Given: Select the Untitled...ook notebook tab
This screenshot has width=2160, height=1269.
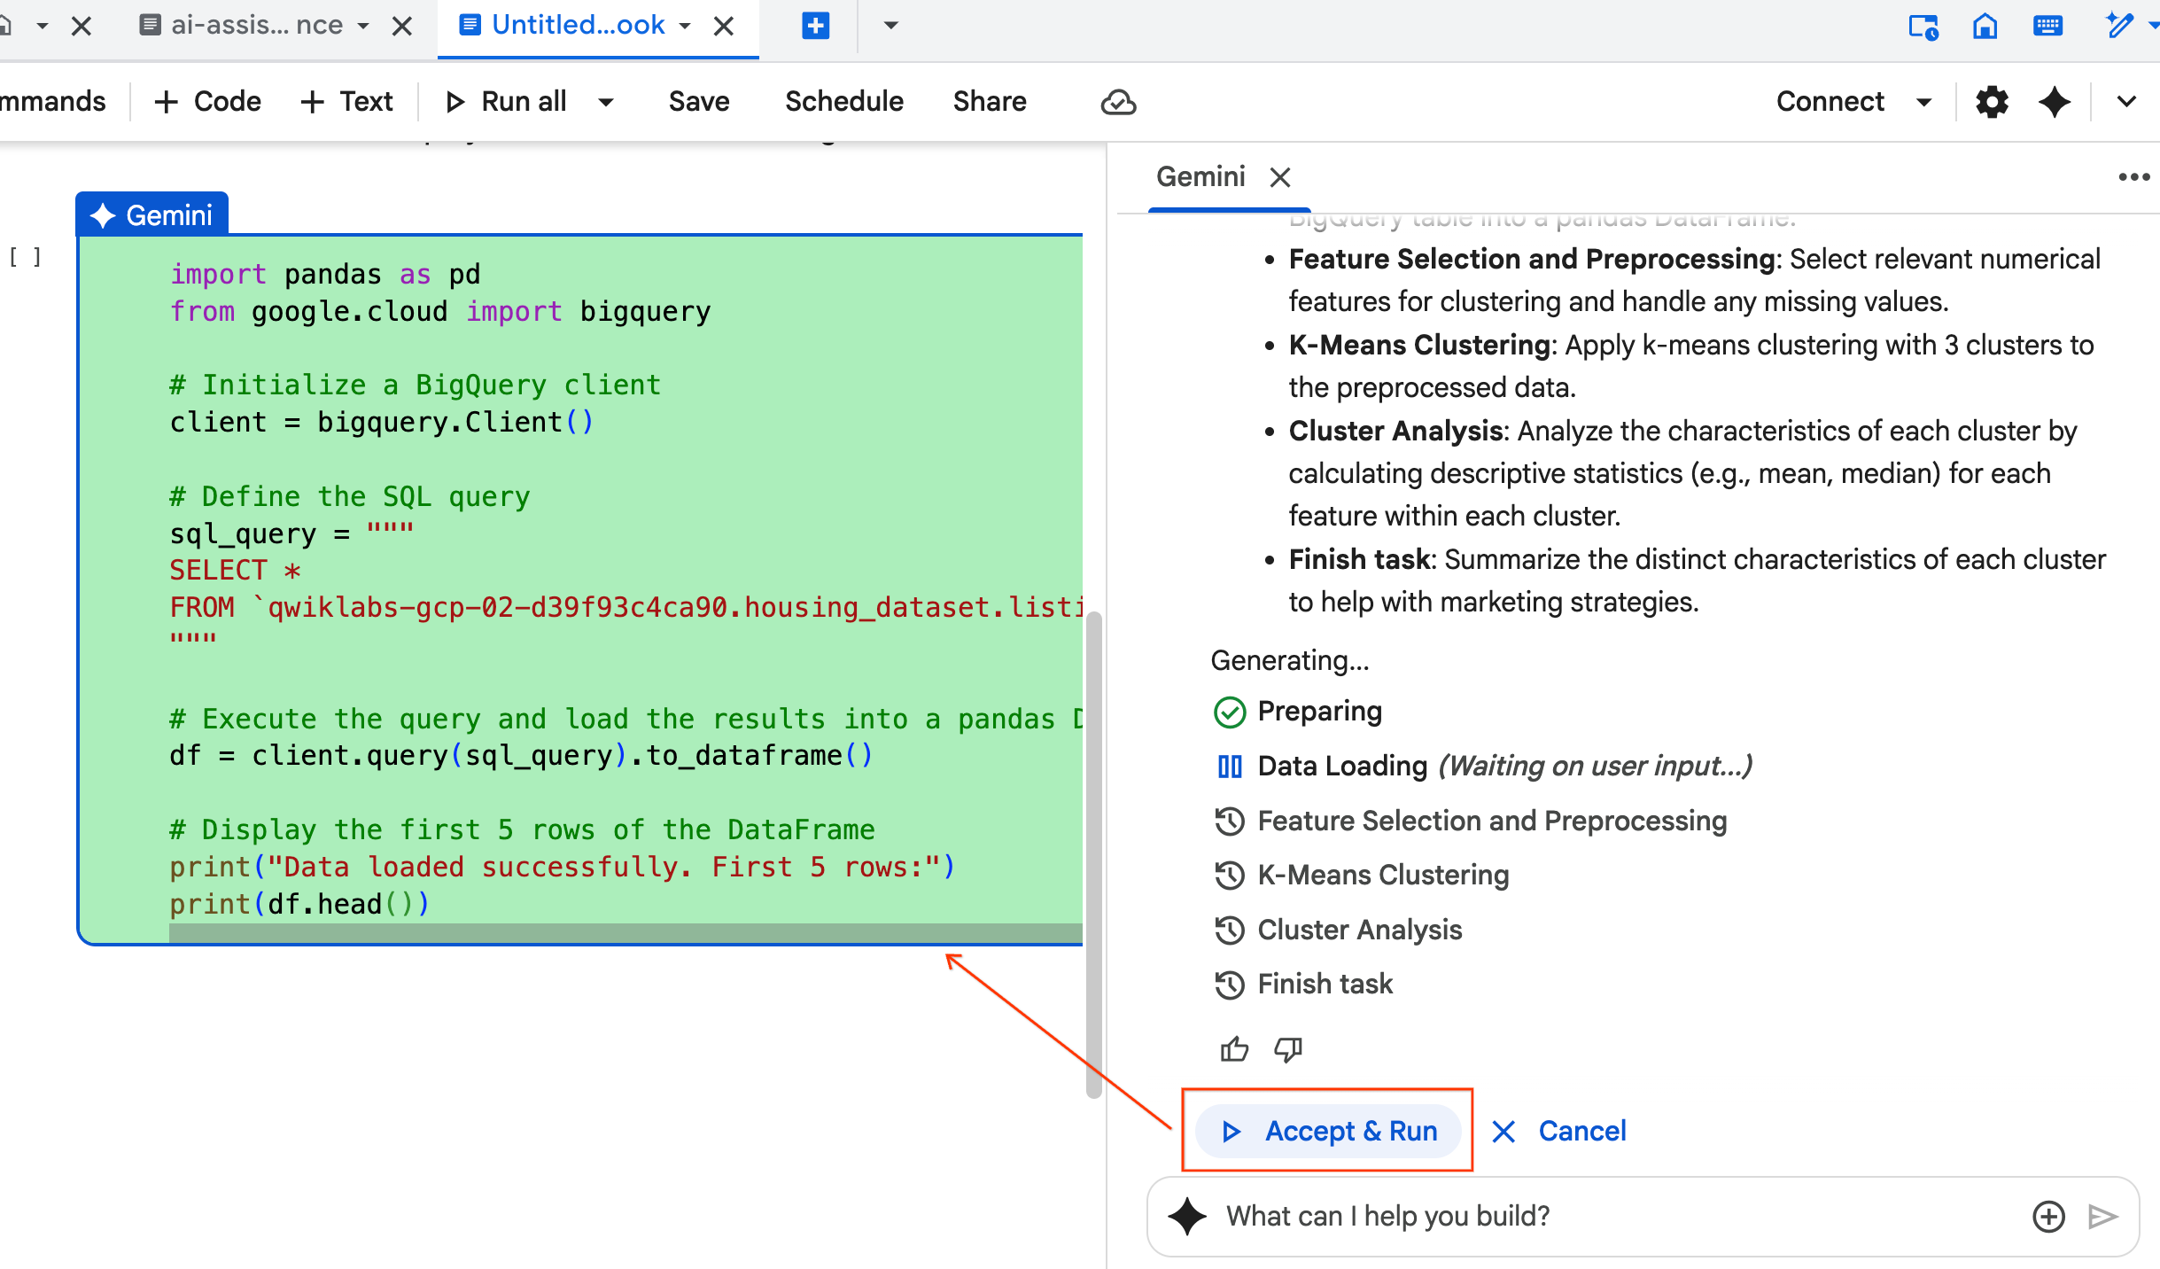Looking at the screenshot, I should pos(578,26).
